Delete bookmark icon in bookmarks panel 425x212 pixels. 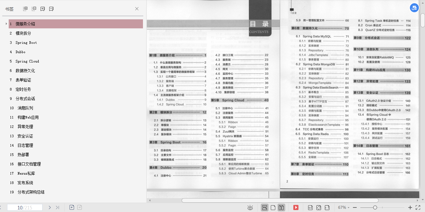click(x=51, y=9)
